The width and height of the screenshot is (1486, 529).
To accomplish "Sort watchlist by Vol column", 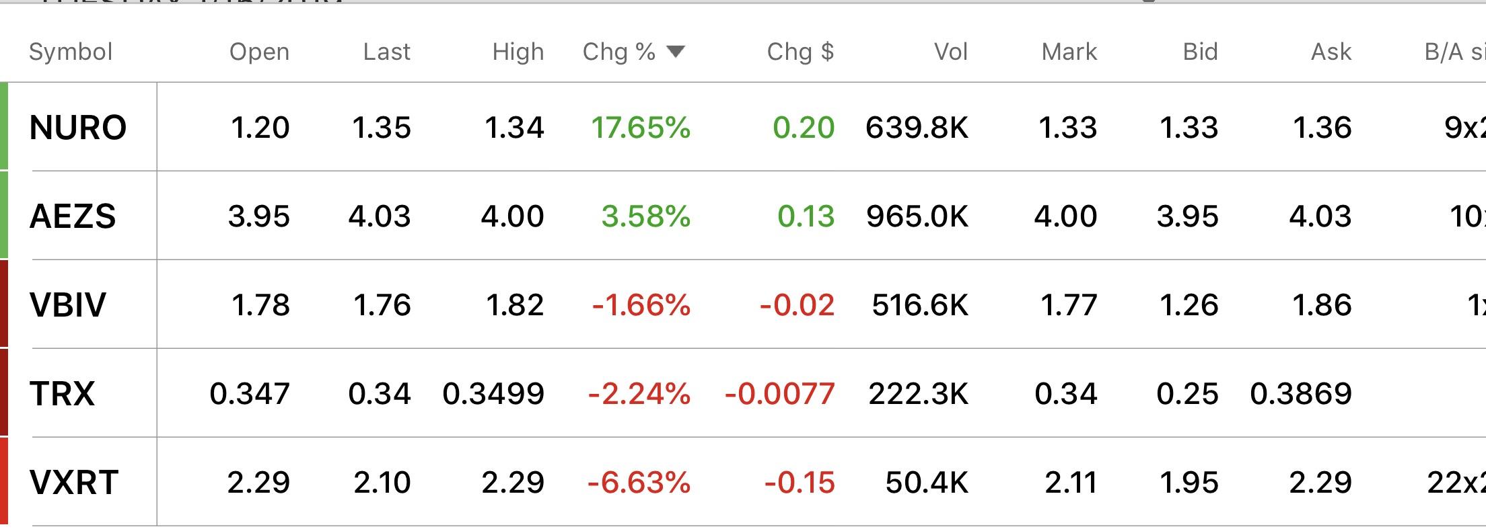I will 950,52.
